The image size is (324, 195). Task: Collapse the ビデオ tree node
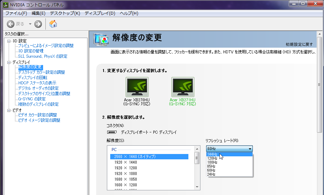click(9, 110)
